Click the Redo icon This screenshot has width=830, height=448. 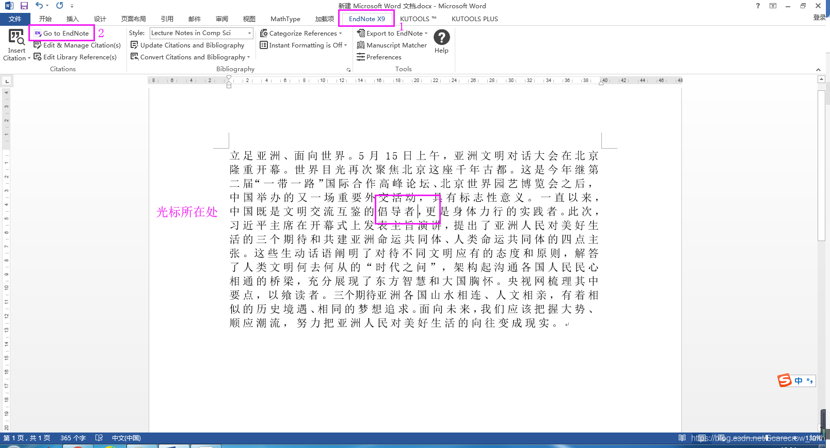click(x=60, y=6)
